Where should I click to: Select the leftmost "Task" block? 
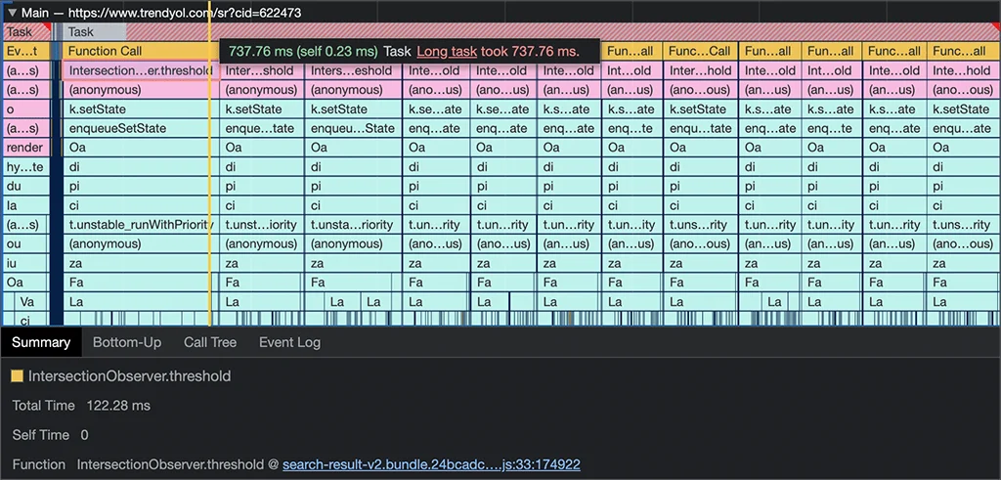[x=23, y=32]
